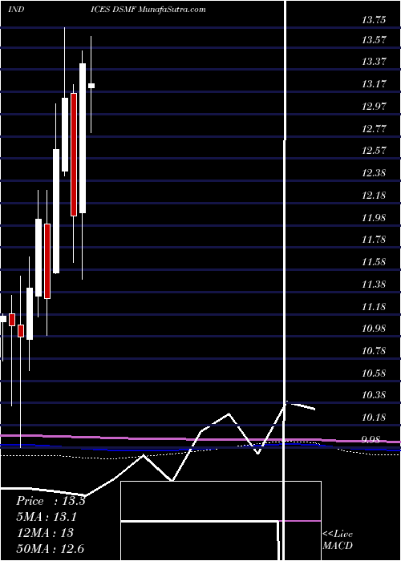This screenshot has height=561, width=401.
Task: Click the 12.57 price axis label
Action: [x=374, y=151]
